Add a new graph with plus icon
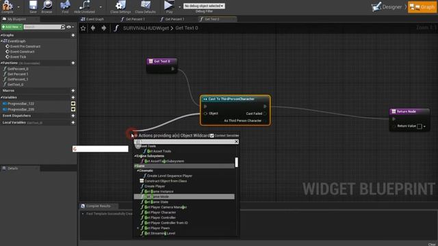 [x=73, y=36]
